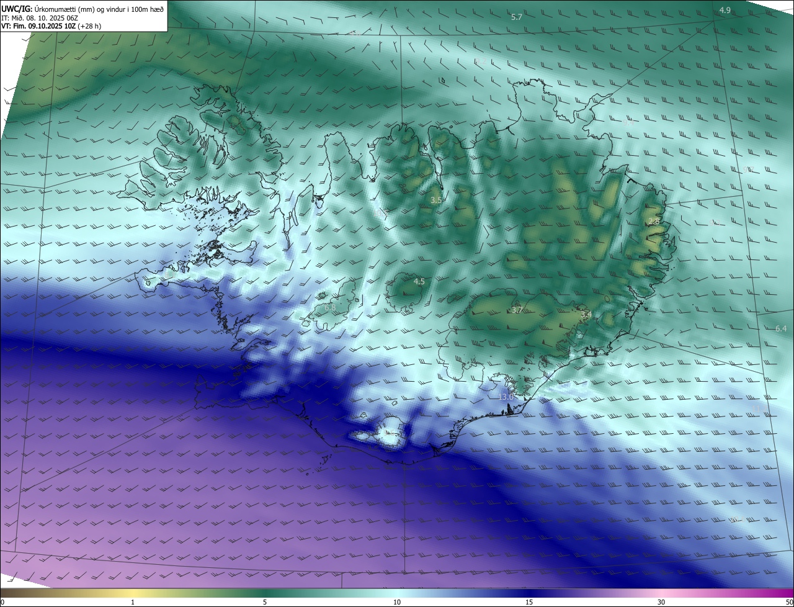
Task: Click the 4.5 value label on map
Action: click(419, 282)
